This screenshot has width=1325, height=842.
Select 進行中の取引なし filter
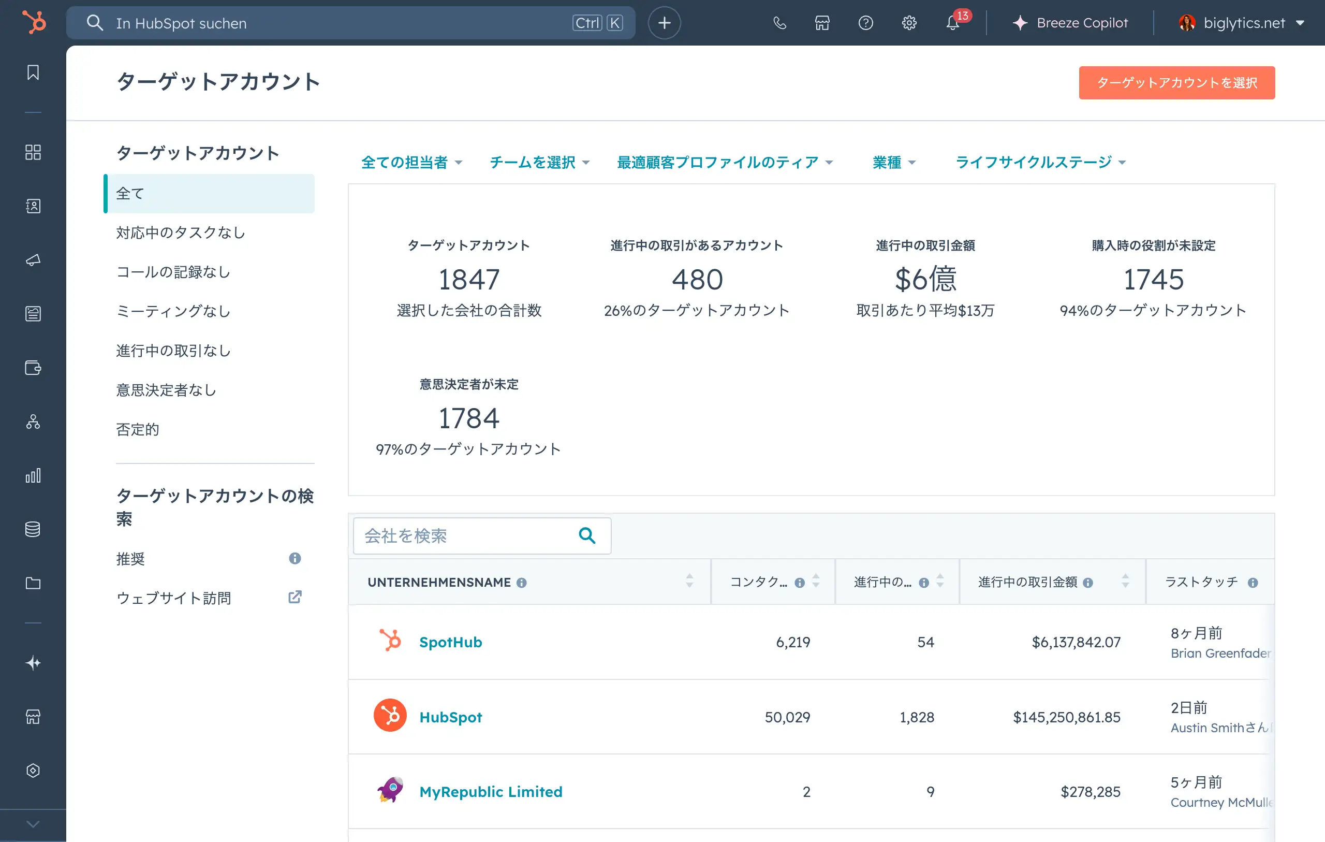(173, 351)
